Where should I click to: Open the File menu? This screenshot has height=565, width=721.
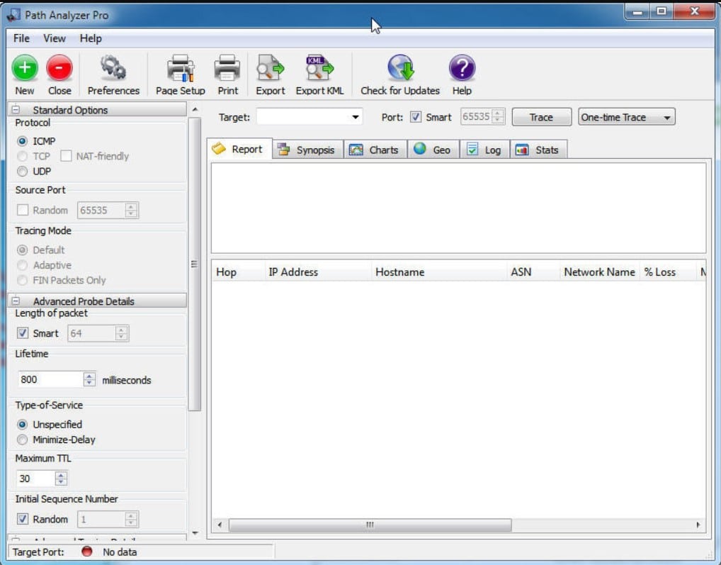pyautogui.click(x=22, y=38)
